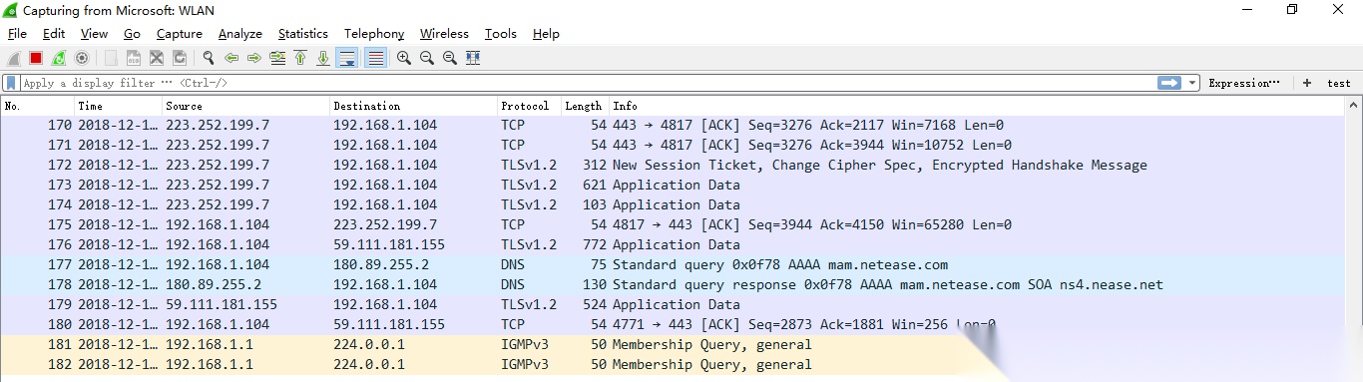Apply the saved 'test' filter button
The image size is (1363, 382).
pos(1339,83)
